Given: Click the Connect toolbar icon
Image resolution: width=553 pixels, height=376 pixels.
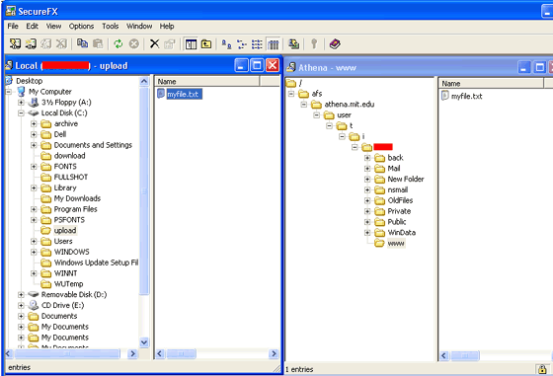Looking at the screenshot, I should (x=15, y=43).
